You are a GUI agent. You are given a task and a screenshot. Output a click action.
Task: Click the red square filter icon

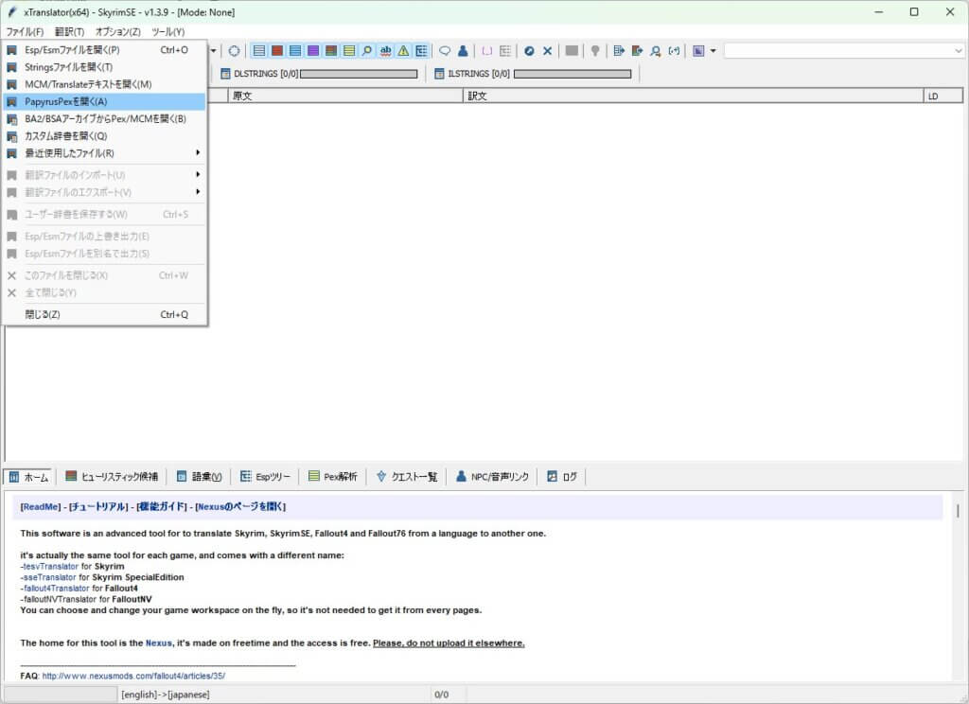[x=277, y=51]
